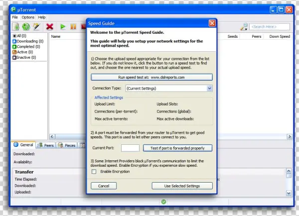Click the Affected Settings group heading
Image resolution: width=299 pixels, height=216 pixels.
coord(109,98)
